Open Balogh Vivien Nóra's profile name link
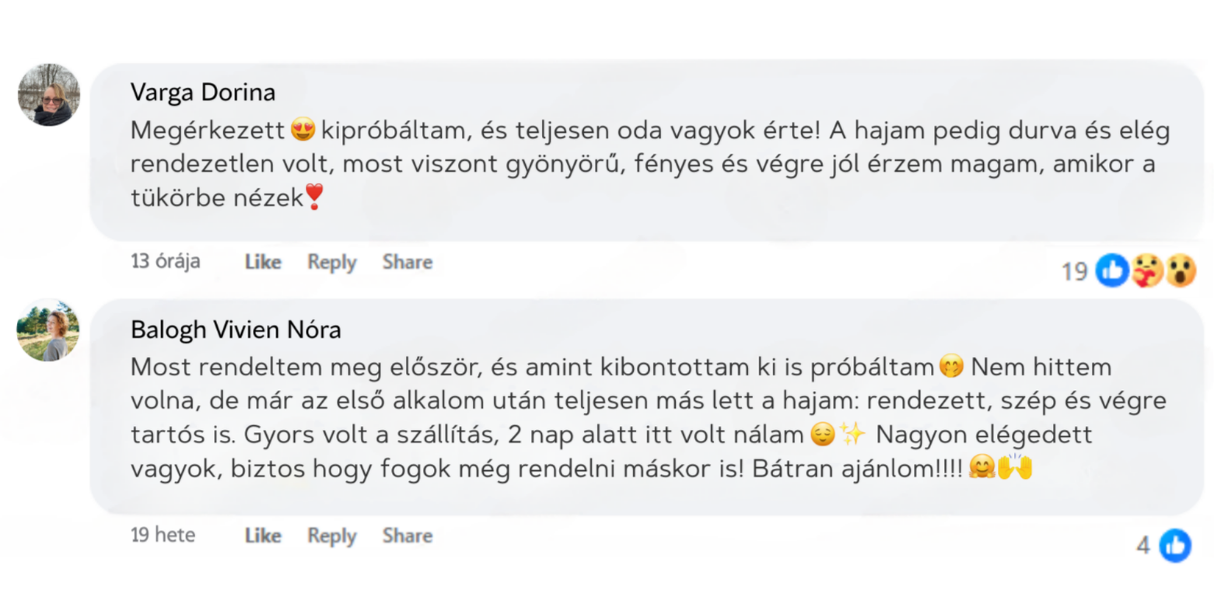Image resolution: width=1214 pixels, height=607 pixels. pyautogui.click(x=236, y=330)
